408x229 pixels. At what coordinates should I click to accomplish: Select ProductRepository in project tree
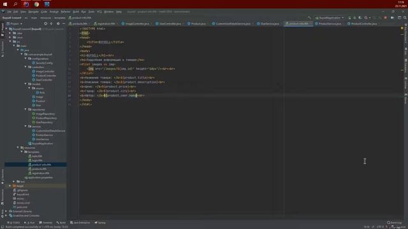pos(44,118)
